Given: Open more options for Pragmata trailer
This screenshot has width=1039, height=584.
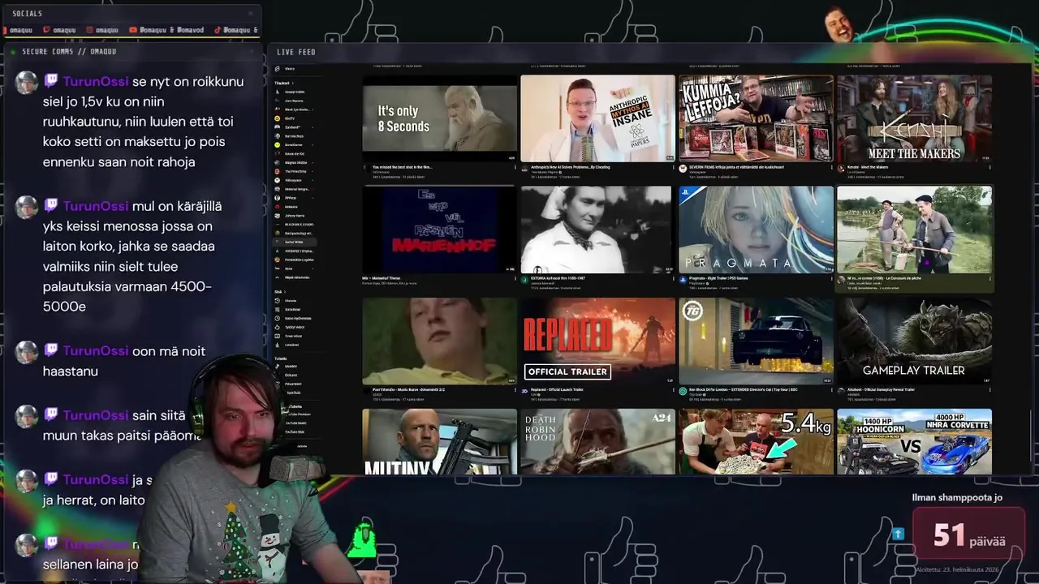Looking at the screenshot, I should pos(831,278).
